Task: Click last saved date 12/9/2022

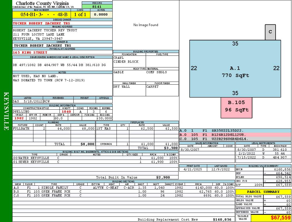Action: point(221,170)
